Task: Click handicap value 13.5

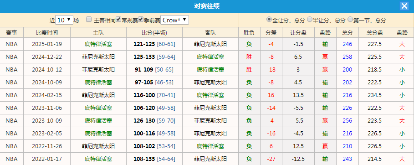Action: 298,95
